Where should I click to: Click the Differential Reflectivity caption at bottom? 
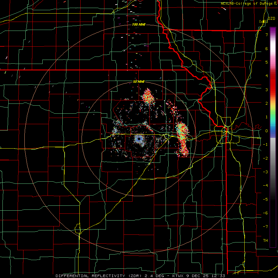141,276
